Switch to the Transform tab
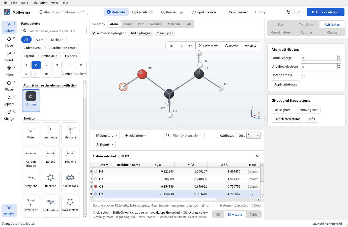The height and width of the screenshot is (227, 348). [306, 24]
